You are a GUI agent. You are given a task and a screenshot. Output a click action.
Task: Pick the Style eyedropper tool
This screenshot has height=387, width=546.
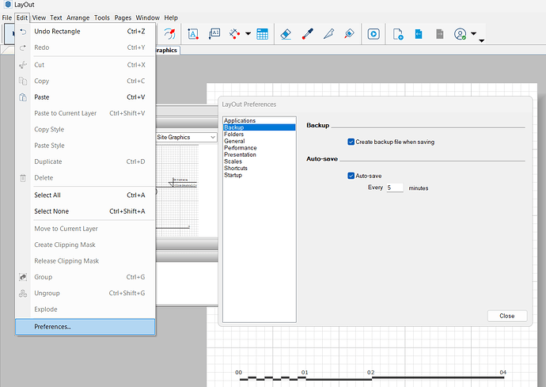[x=308, y=34]
